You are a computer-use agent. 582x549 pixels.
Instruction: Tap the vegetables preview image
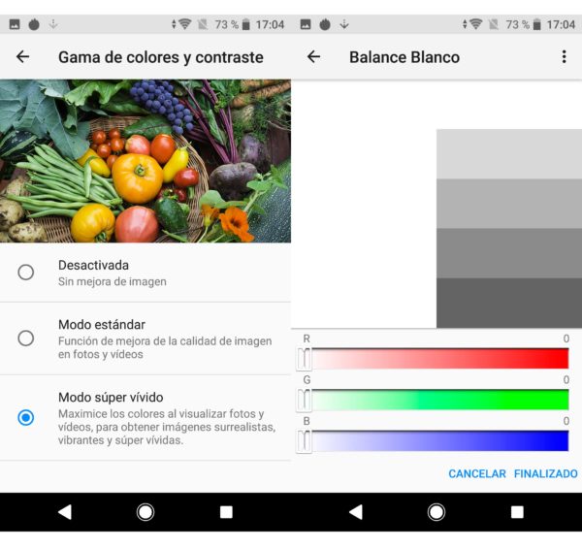pos(145,161)
